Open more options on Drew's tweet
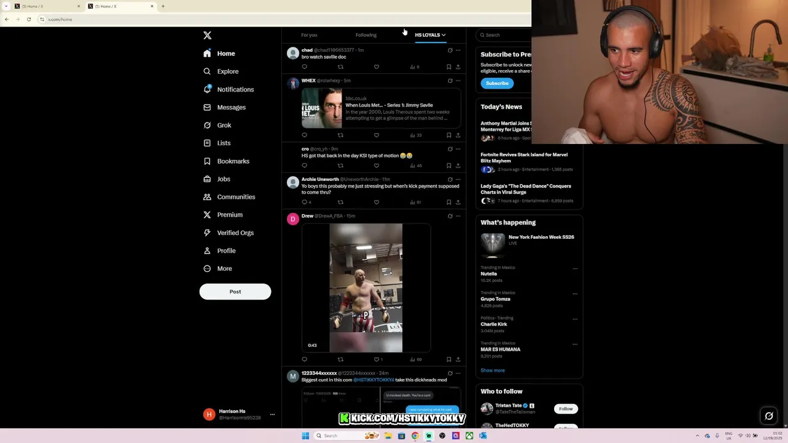Image resolution: width=788 pixels, height=443 pixels. click(x=458, y=216)
